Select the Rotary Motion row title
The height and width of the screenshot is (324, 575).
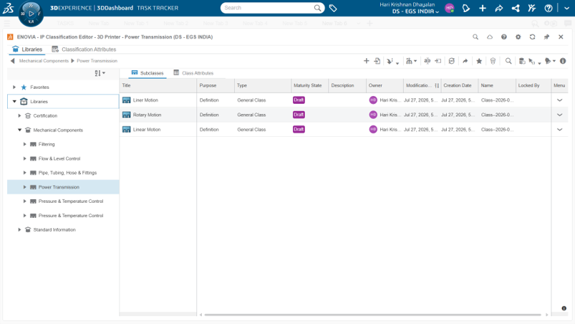click(147, 115)
